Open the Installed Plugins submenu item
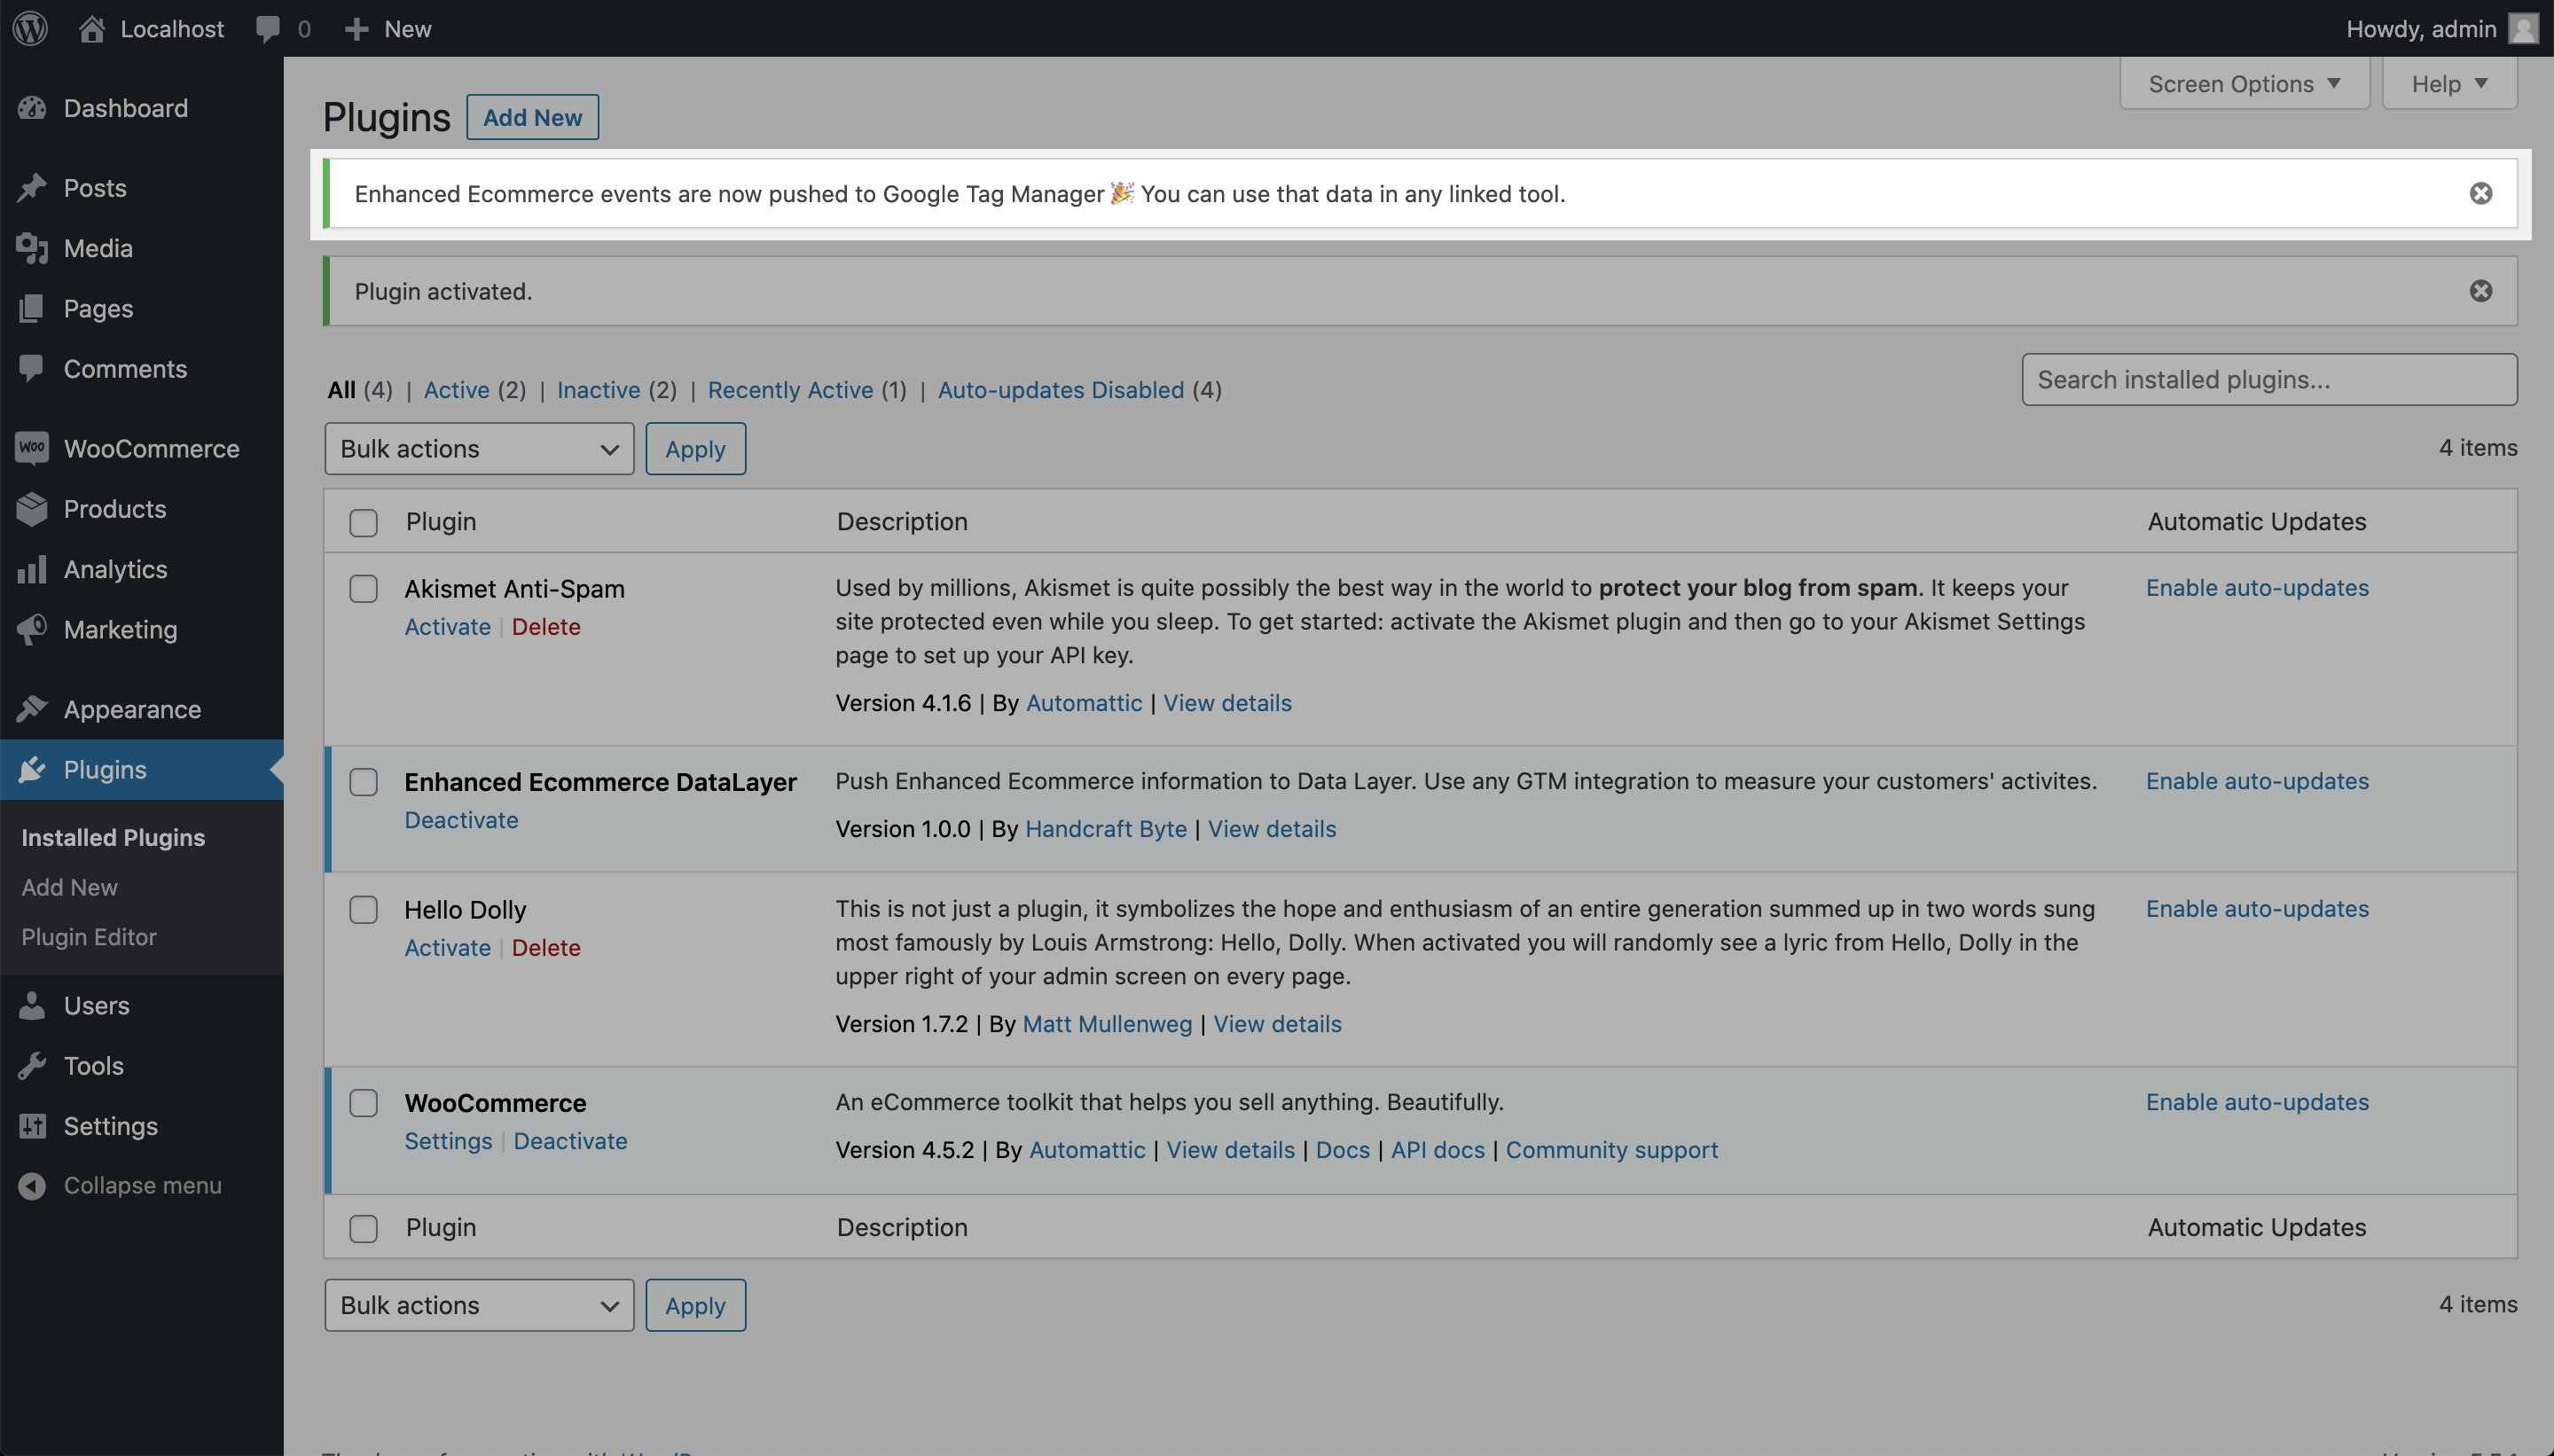This screenshot has height=1456, width=2554. pyautogui.click(x=113, y=837)
